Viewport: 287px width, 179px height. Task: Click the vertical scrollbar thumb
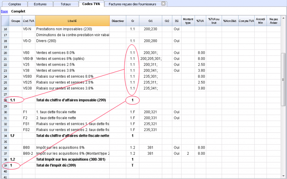click(x=283, y=79)
